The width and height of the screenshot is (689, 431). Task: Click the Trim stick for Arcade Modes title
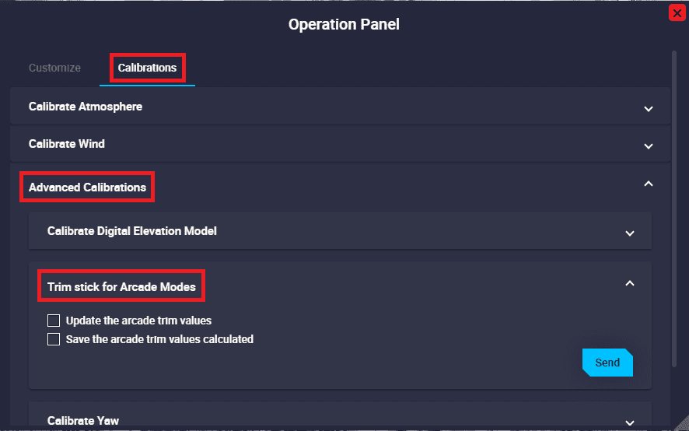(x=121, y=287)
